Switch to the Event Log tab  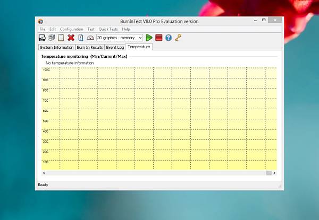(115, 47)
